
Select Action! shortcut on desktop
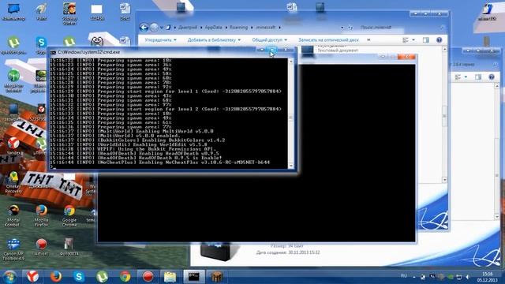click(x=41, y=247)
